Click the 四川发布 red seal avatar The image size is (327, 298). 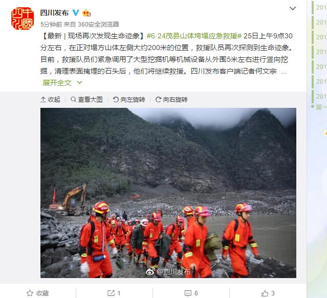coord(23,18)
